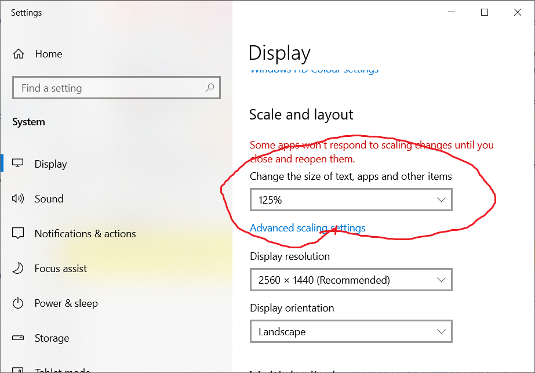Open the Windows HD Colour settings link
Screen dimensions: 535x373
[314, 71]
